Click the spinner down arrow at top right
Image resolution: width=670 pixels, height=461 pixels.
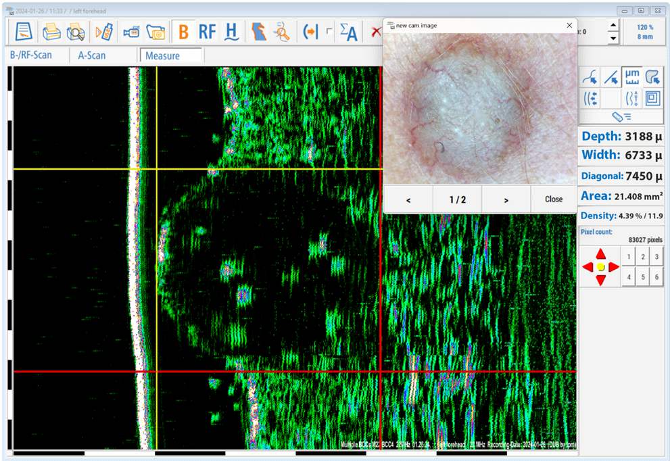[613, 38]
